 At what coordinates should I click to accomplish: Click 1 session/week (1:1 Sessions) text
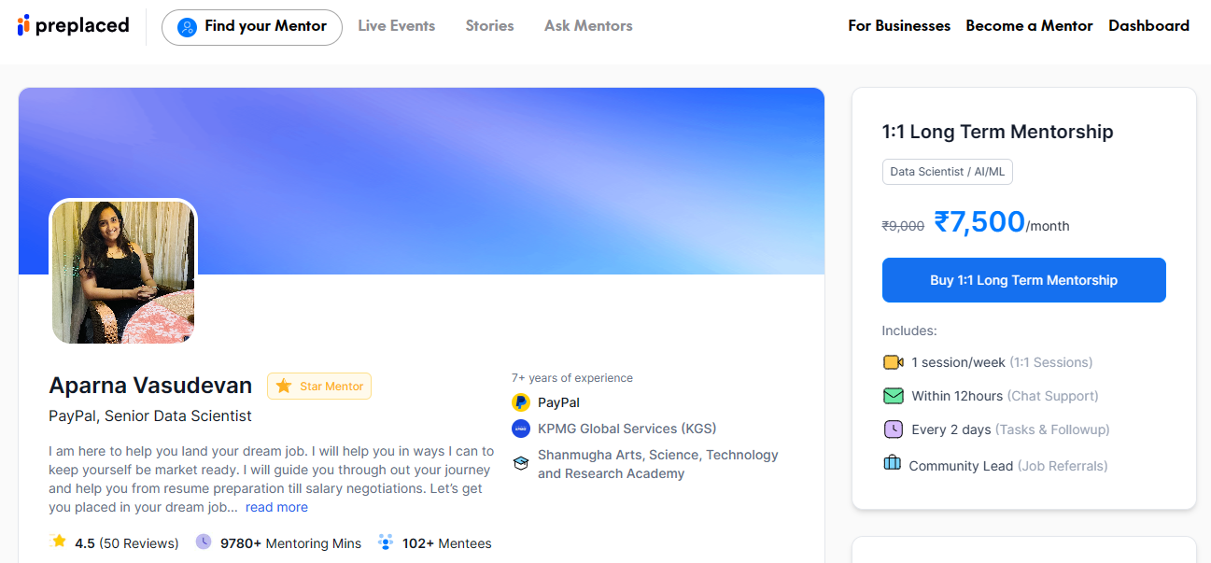(x=1002, y=362)
